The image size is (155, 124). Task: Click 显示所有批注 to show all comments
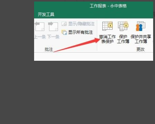point(77,32)
